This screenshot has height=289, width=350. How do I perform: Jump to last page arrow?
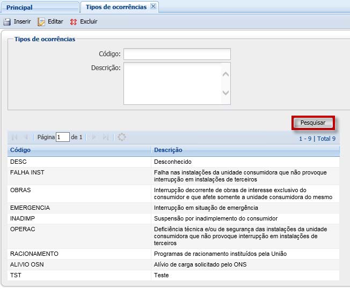click(106, 137)
